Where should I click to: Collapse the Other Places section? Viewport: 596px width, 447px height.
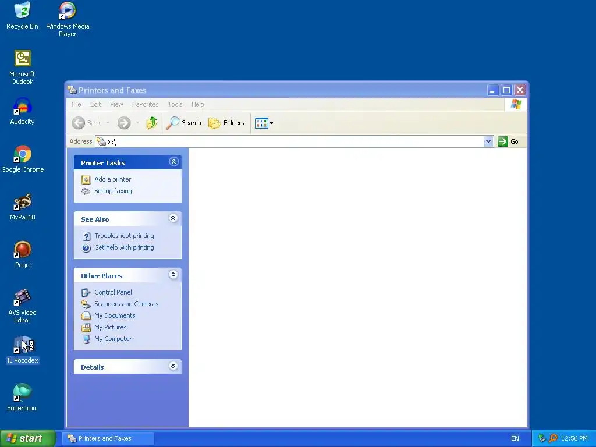[x=173, y=275]
